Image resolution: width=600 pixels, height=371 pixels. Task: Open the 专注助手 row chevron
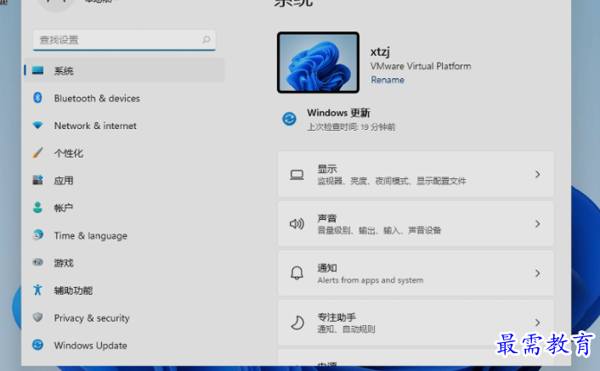pos(538,323)
